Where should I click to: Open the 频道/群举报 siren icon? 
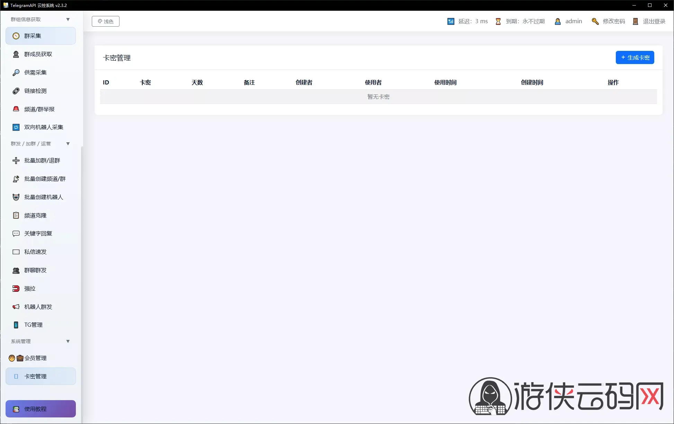click(16, 109)
